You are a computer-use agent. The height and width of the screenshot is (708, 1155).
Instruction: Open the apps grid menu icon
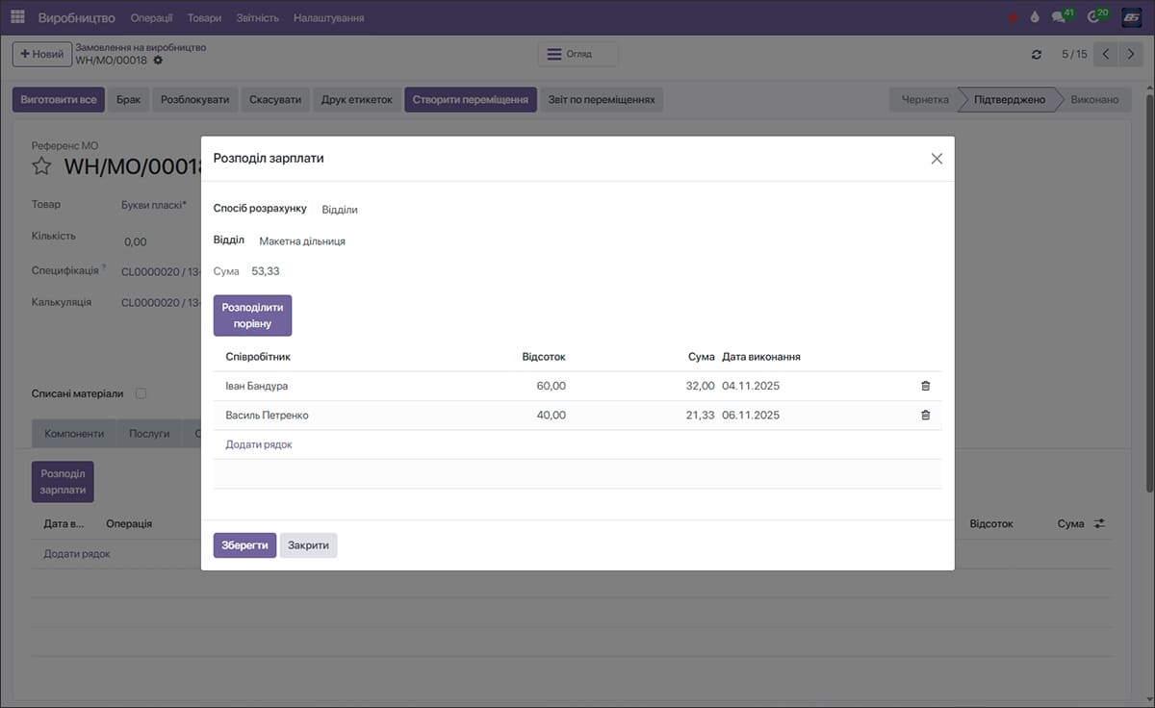(17, 18)
